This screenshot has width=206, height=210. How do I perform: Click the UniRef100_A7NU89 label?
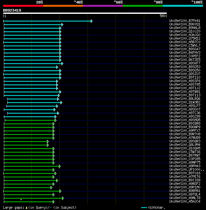pyautogui.click(x=185, y=138)
